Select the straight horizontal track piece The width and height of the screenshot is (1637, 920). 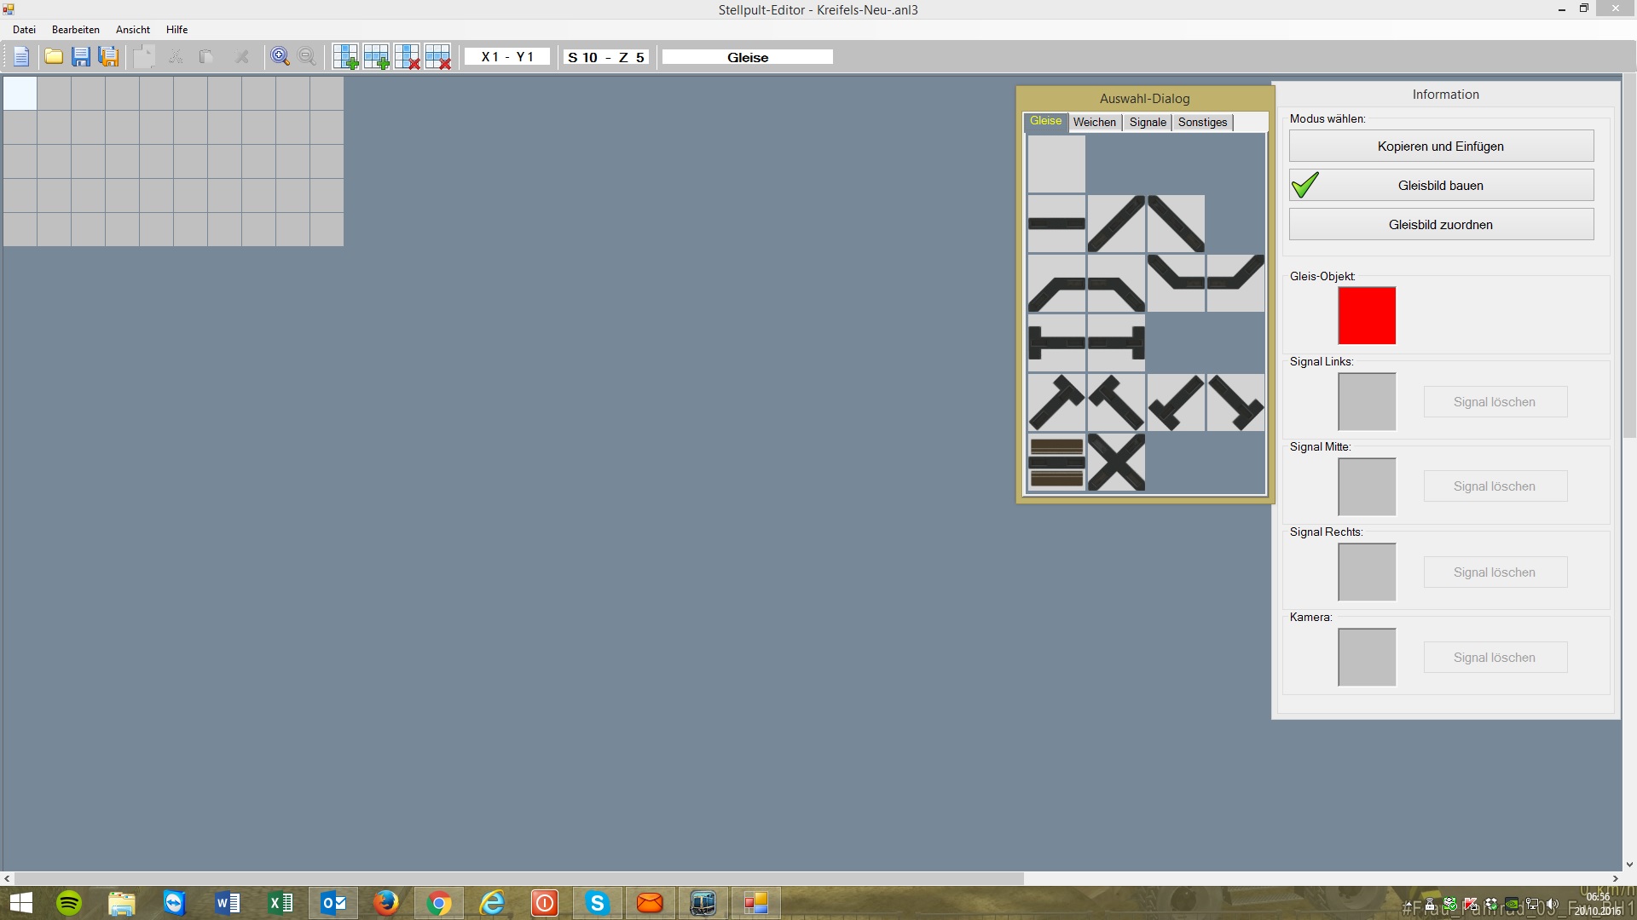[x=1056, y=224]
